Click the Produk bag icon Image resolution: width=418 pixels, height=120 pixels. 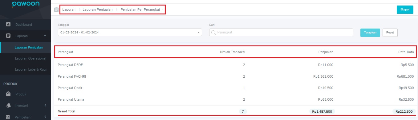pyautogui.click(x=8, y=94)
